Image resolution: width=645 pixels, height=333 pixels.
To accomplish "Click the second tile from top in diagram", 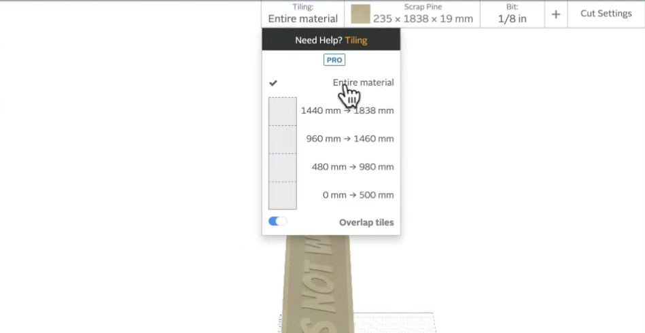I will click(283, 139).
